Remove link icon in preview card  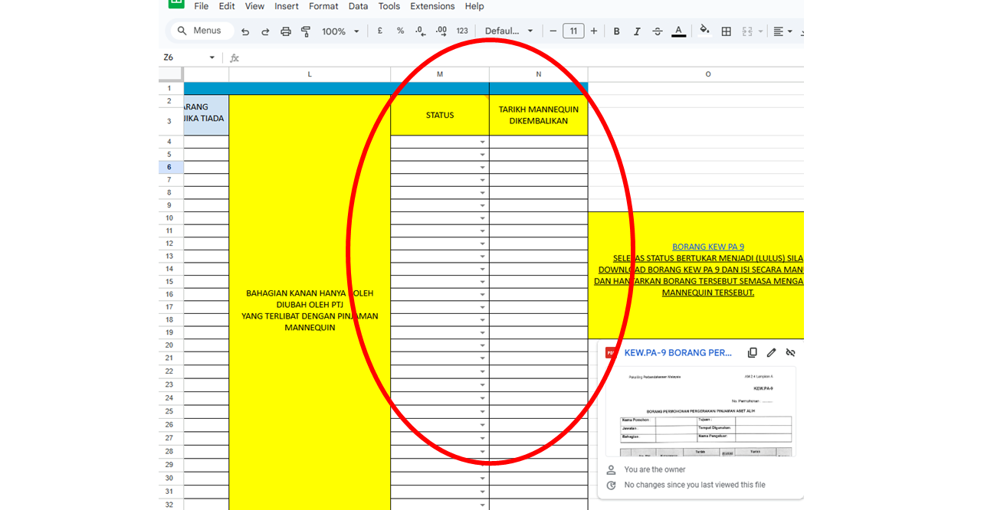(x=790, y=353)
